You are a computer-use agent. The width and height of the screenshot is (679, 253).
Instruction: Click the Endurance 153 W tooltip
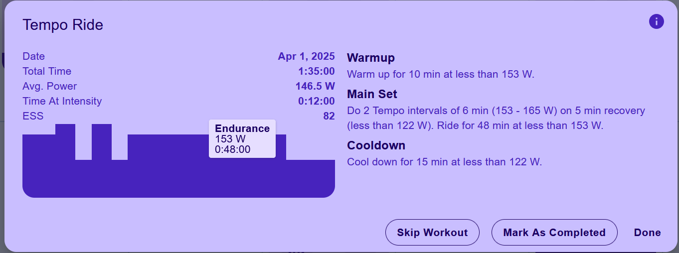(242, 139)
